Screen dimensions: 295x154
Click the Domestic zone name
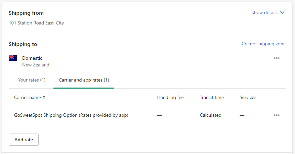tap(32, 58)
